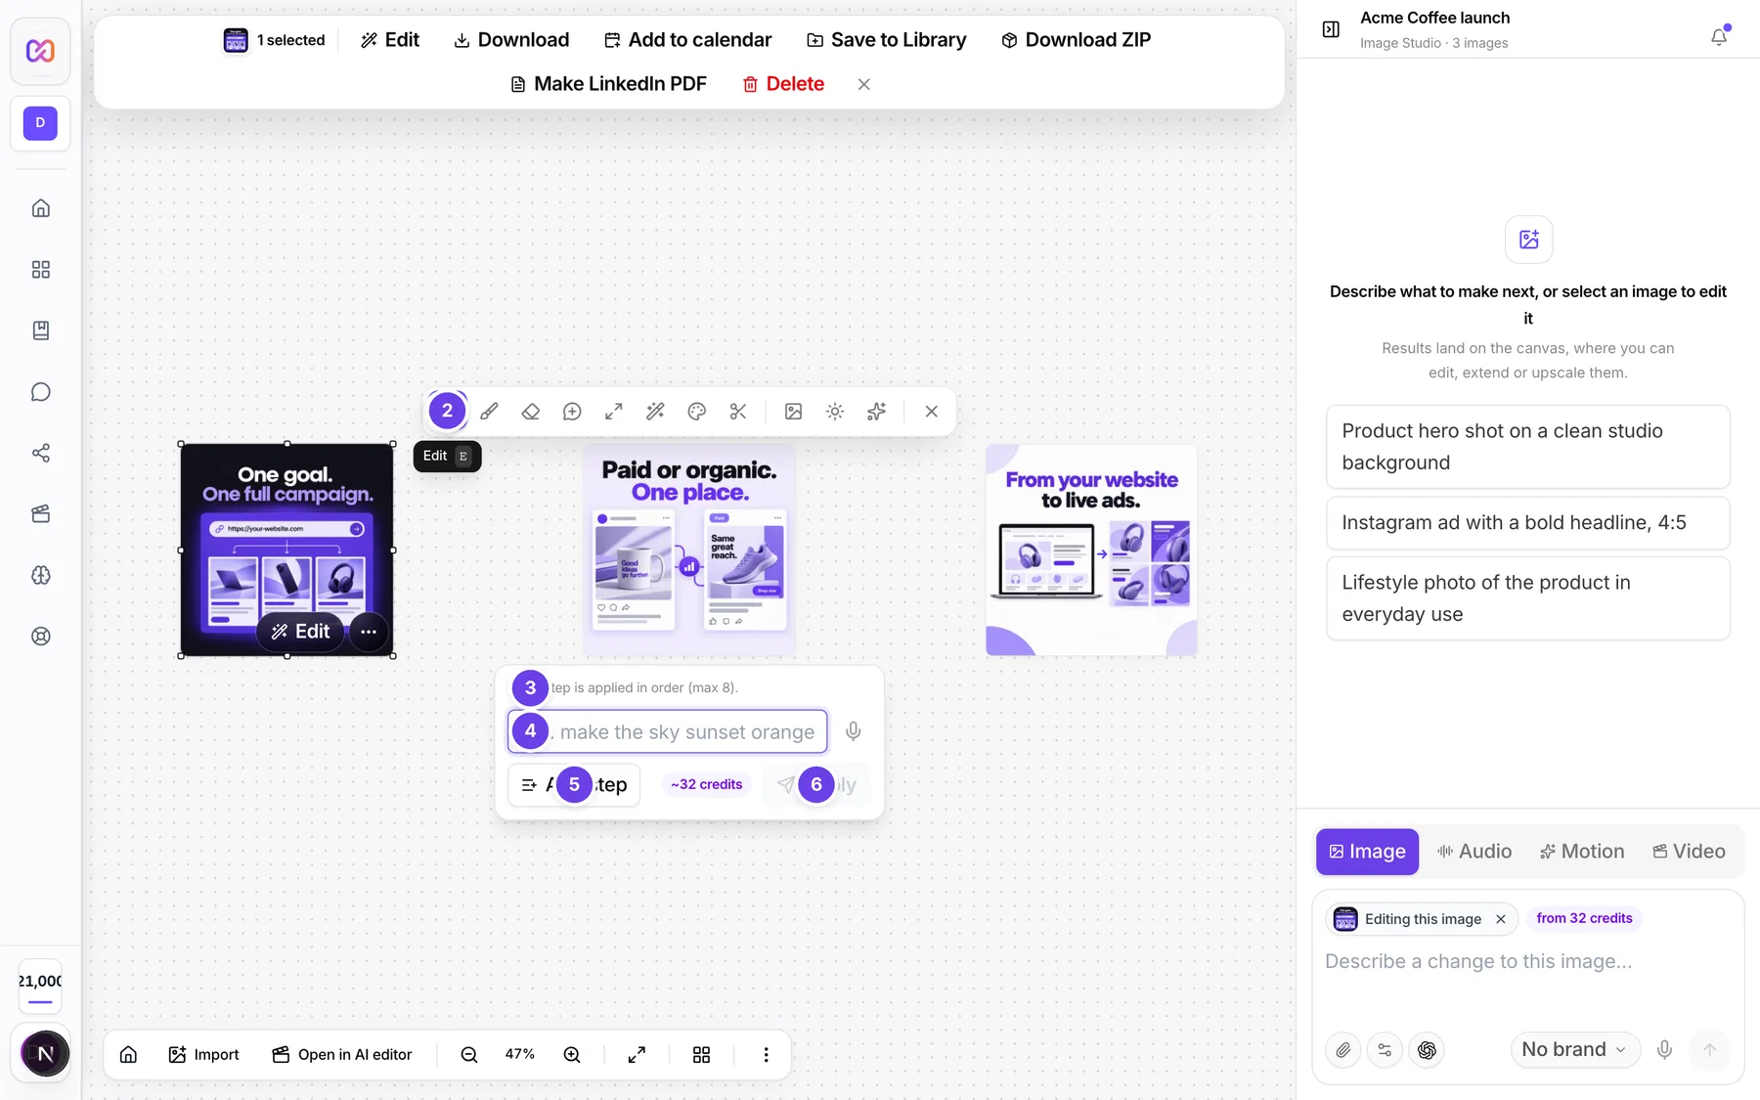Zoom out the canvas

pos(469,1055)
